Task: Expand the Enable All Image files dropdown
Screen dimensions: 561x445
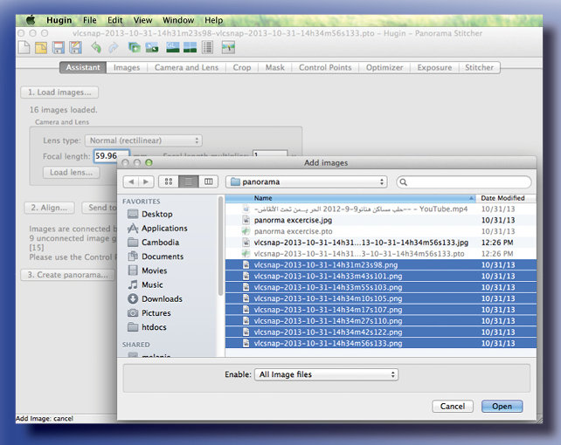Action: [326, 374]
